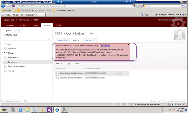Select the security tab

coord(47,25)
